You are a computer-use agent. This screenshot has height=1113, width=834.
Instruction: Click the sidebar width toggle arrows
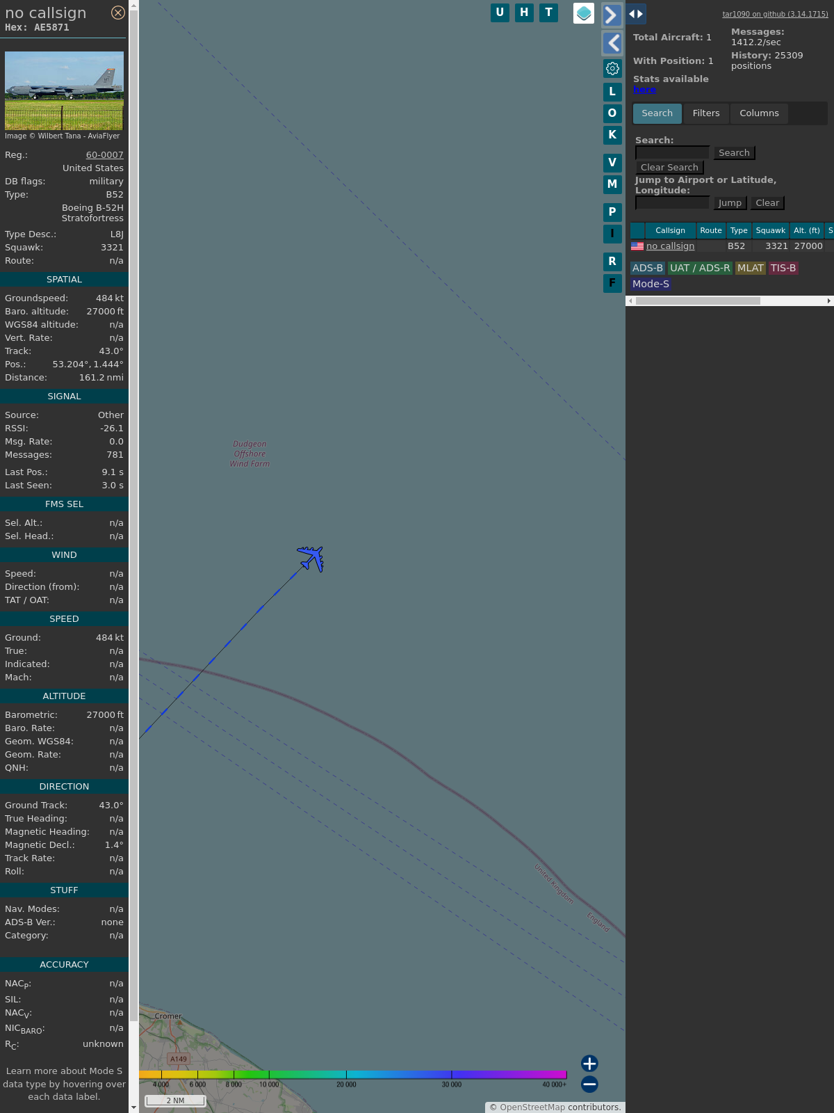click(x=636, y=14)
